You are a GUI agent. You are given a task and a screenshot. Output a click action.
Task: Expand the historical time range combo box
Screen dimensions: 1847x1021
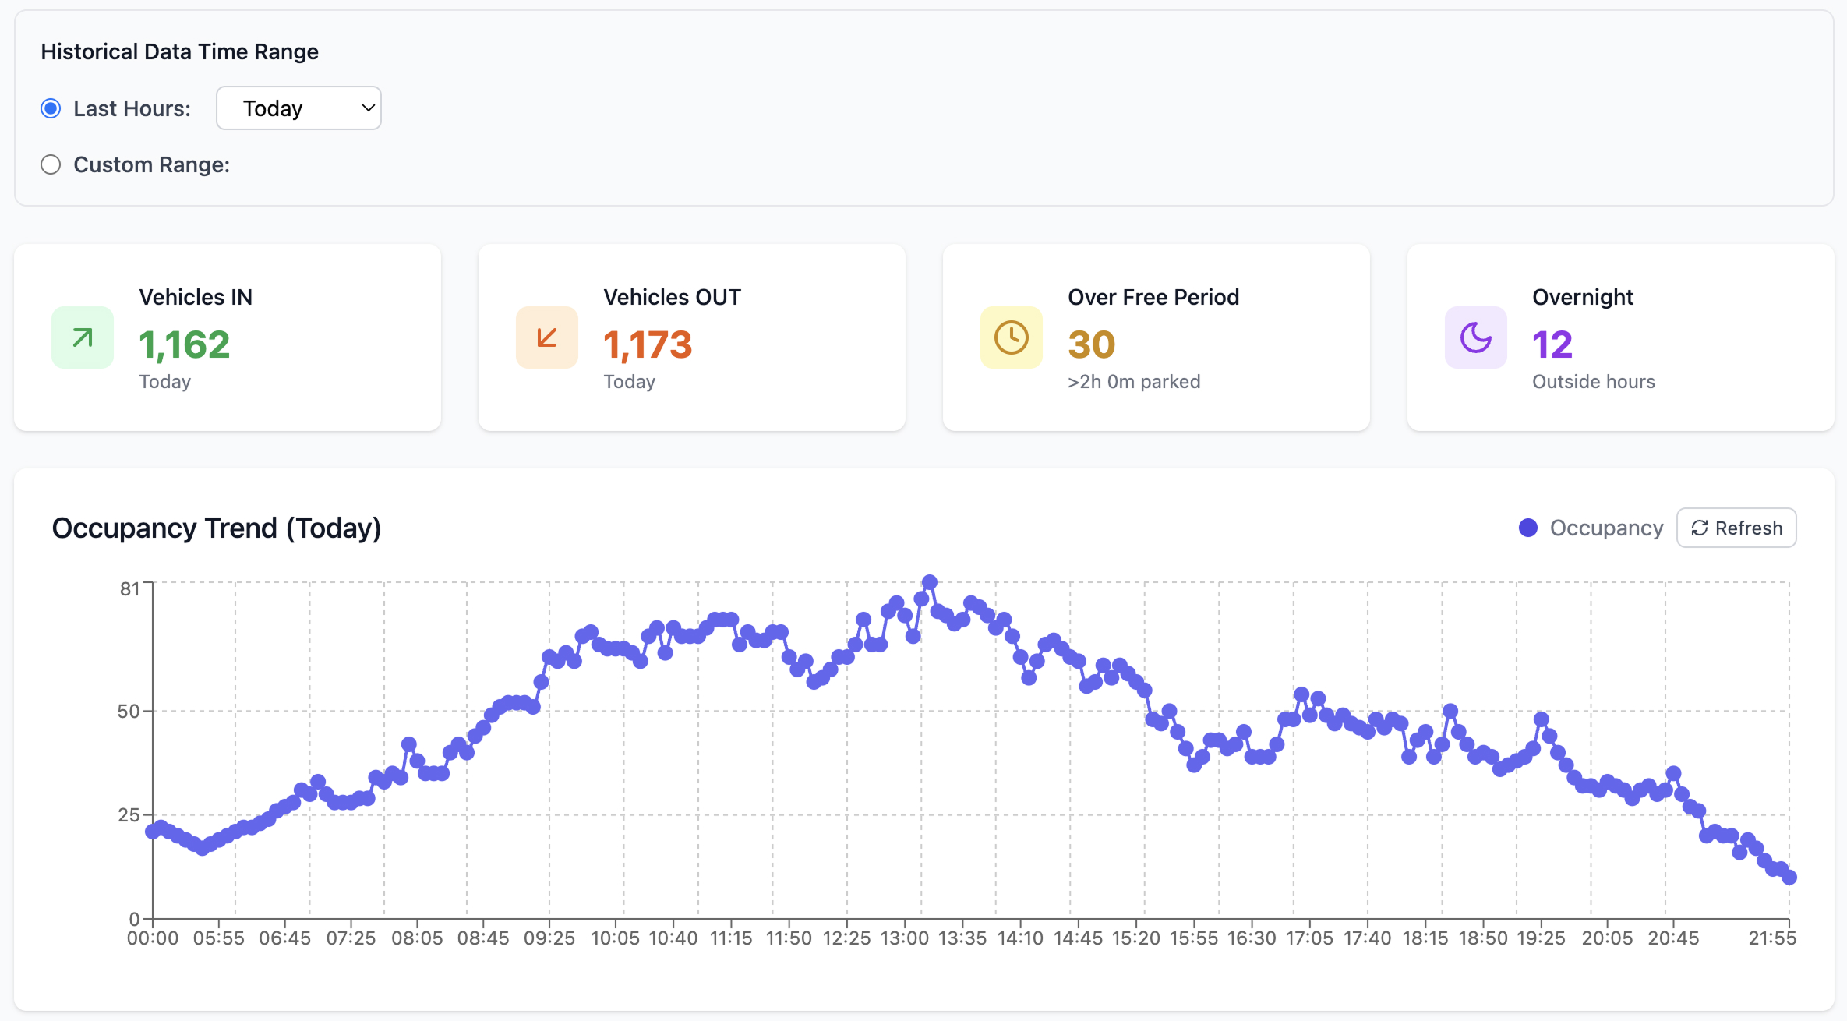tap(298, 108)
